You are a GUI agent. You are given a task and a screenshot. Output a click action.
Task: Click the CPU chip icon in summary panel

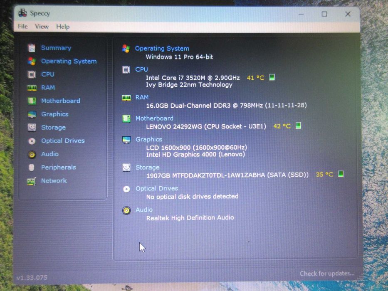tap(126, 70)
